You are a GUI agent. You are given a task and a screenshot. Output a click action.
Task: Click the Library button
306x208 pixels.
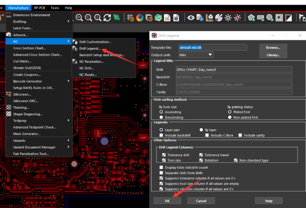click(273, 55)
